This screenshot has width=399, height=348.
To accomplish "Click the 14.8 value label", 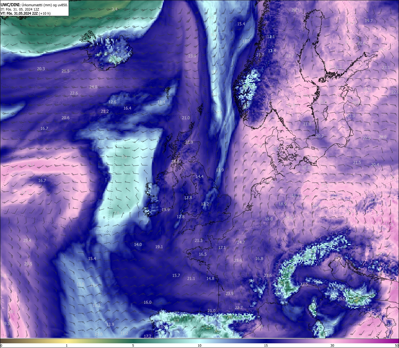I will click(x=210, y=279).
